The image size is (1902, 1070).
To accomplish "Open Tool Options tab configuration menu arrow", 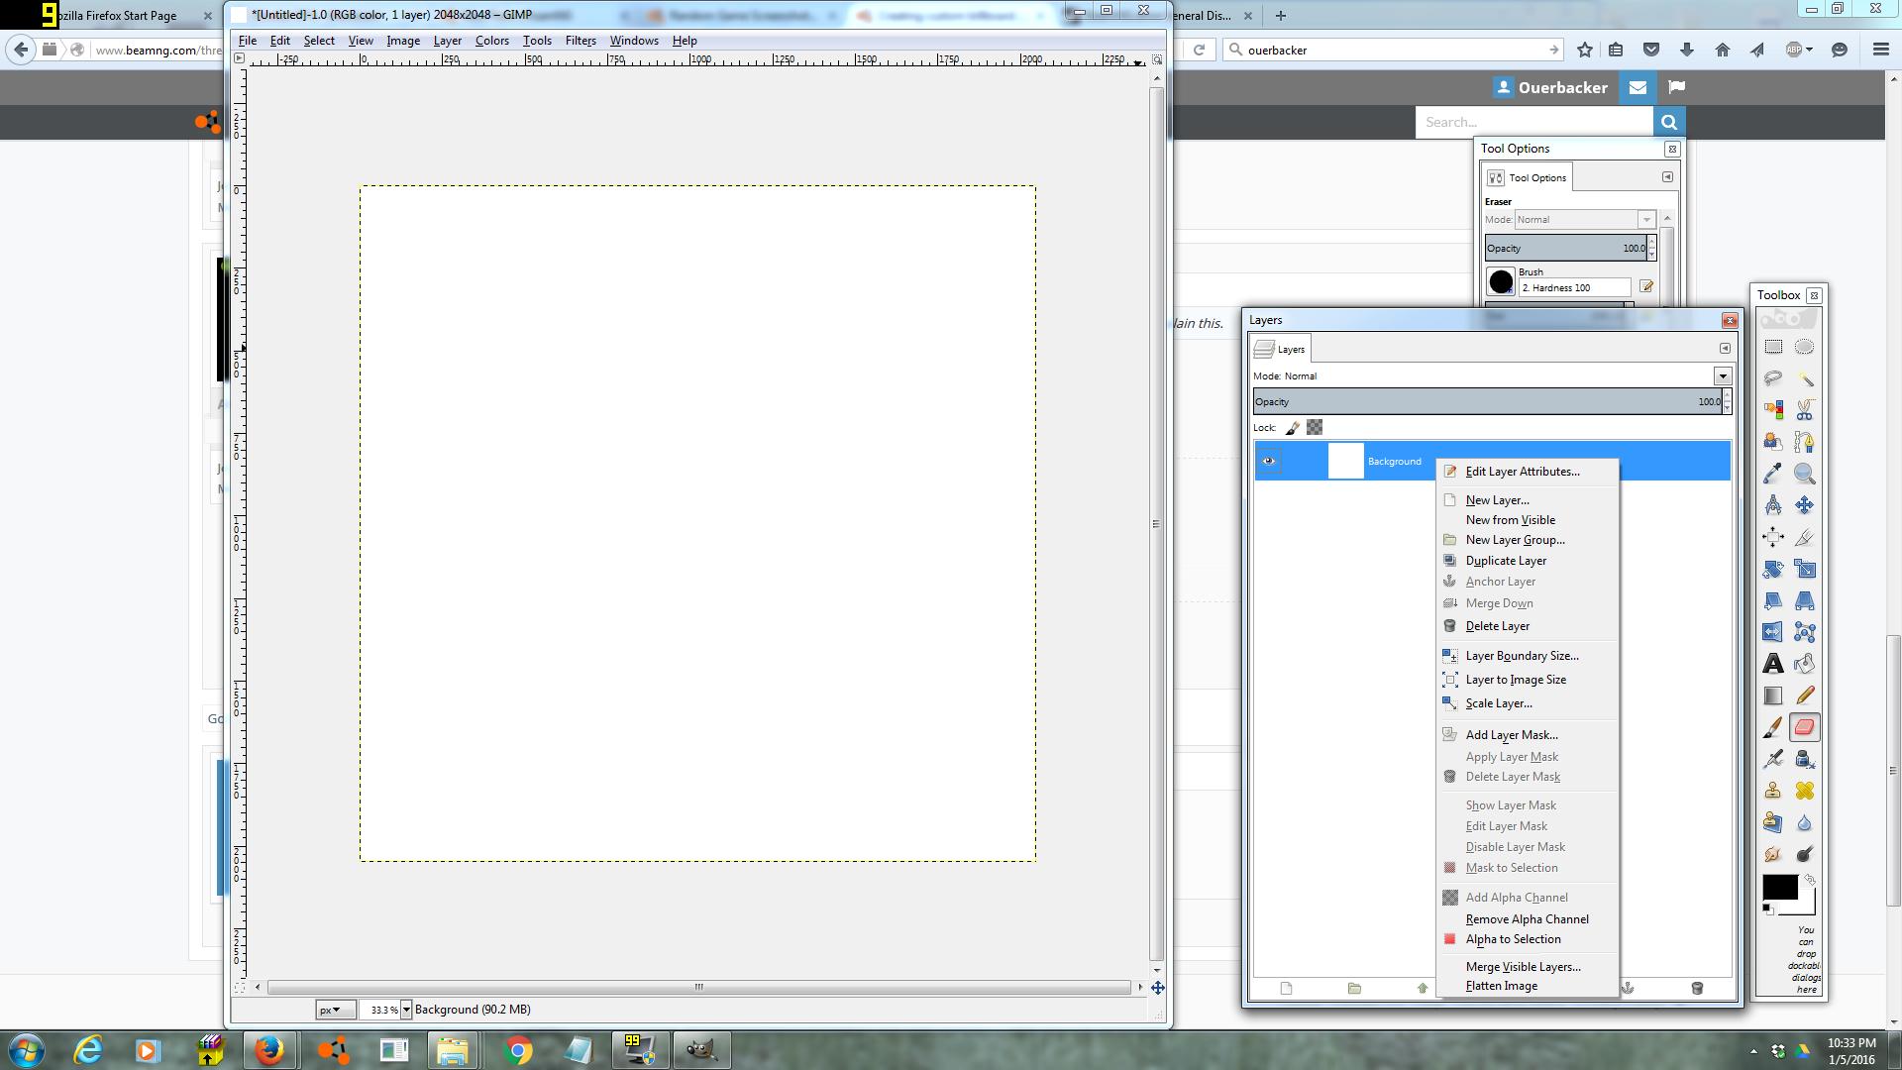I will pos(1667,177).
